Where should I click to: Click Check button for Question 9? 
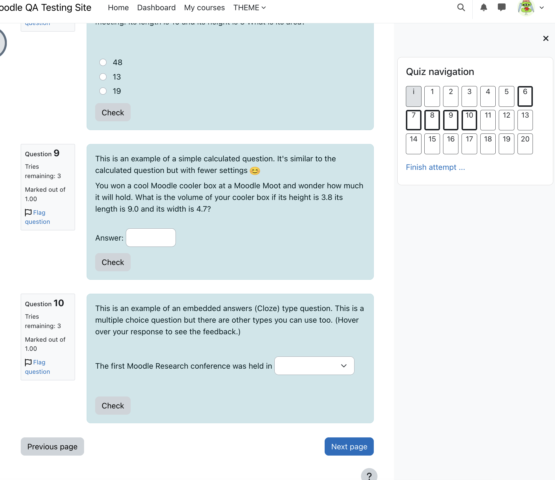pyautogui.click(x=113, y=262)
